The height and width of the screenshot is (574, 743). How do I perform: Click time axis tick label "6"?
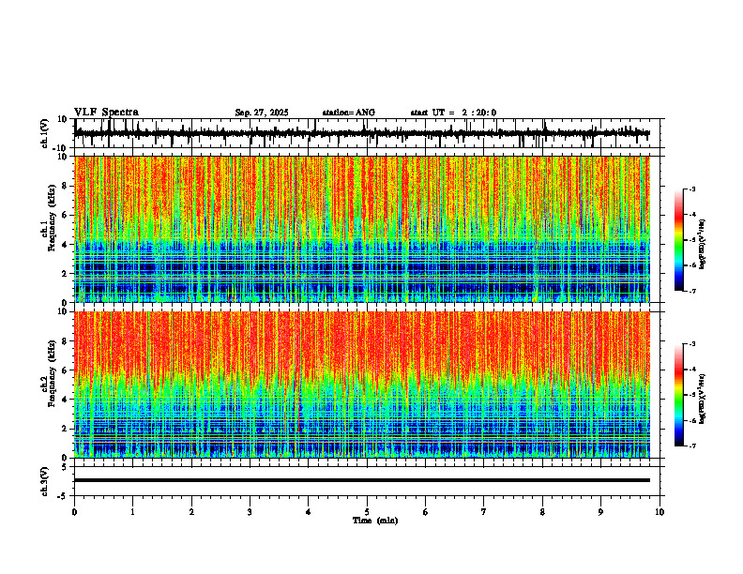(426, 512)
